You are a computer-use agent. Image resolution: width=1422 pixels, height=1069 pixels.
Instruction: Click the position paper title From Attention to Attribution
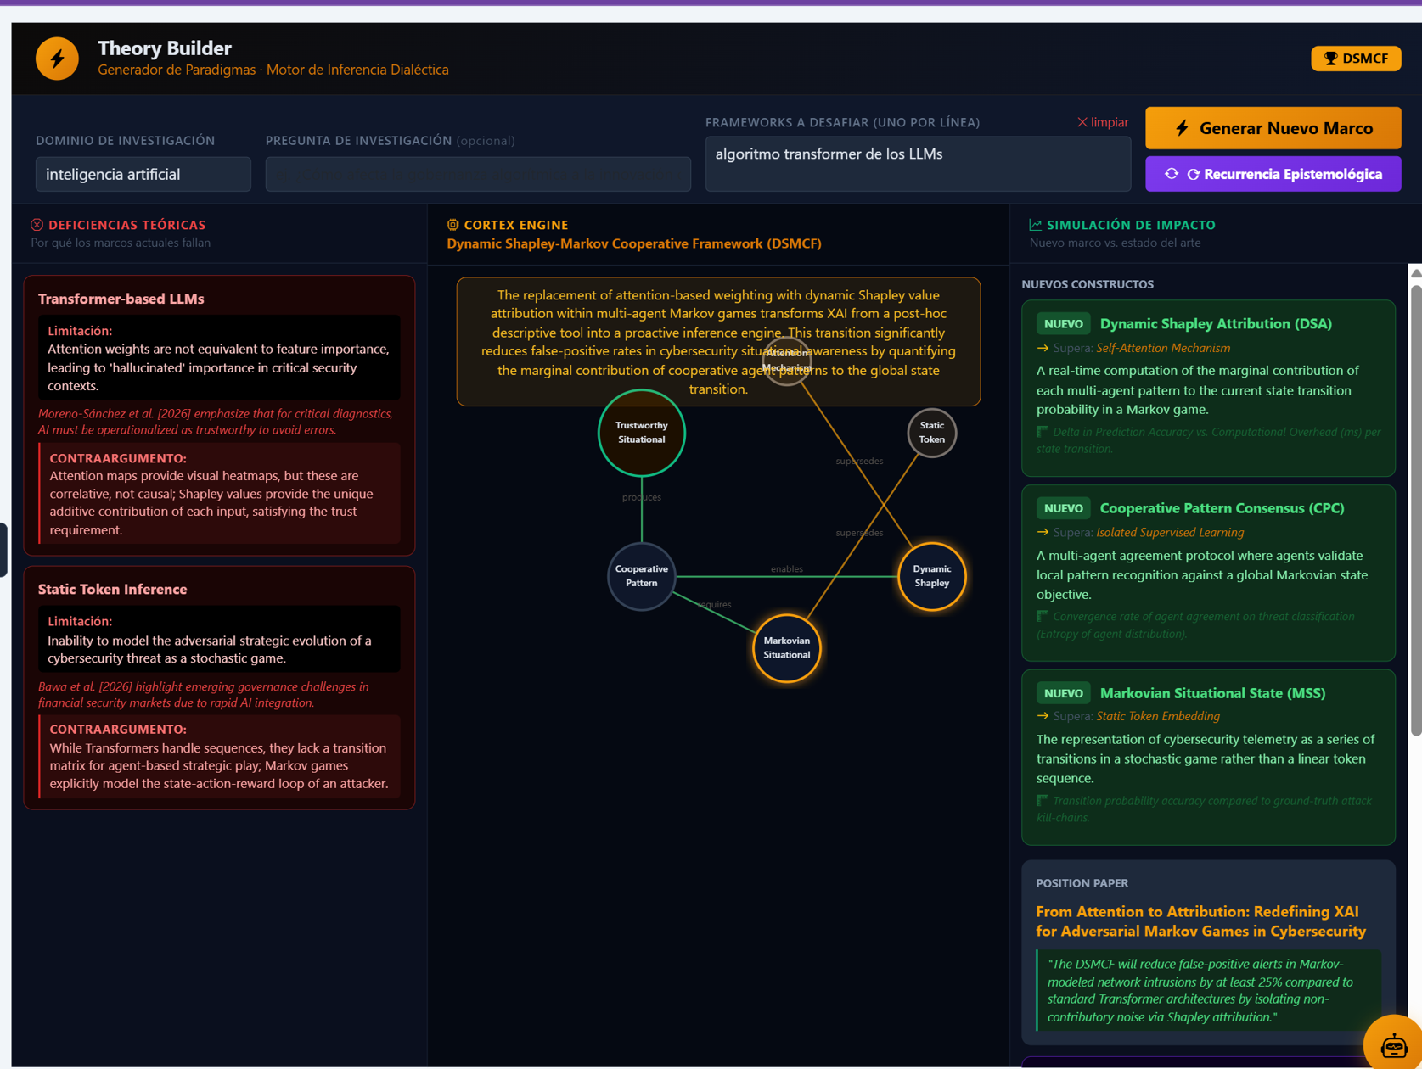[x=1200, y=921]
